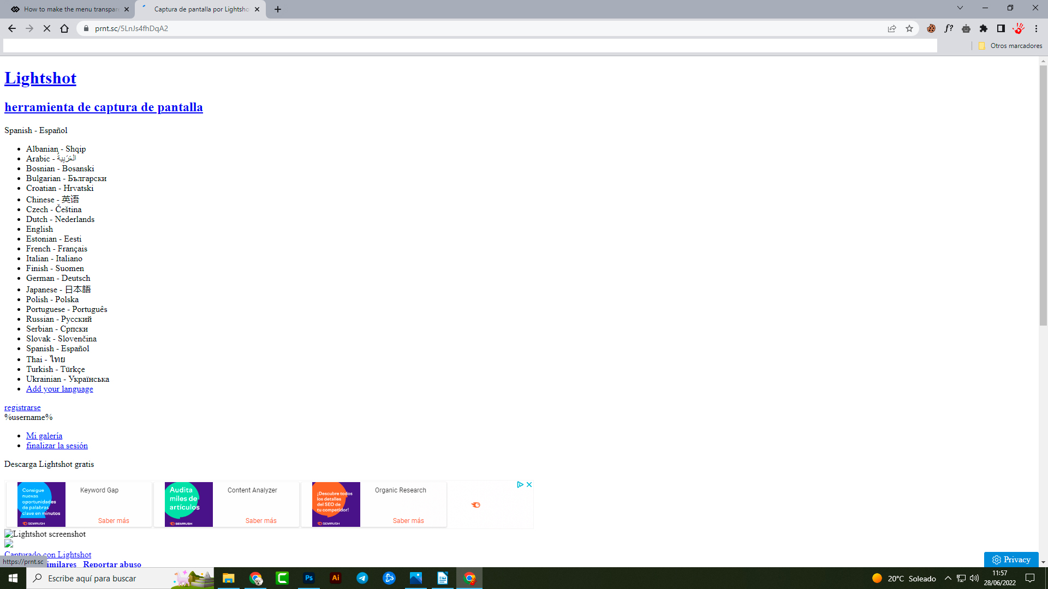Click the Windows taskbar search box
This screenshot has width=1048, height=589.
[x=120, y=578]
